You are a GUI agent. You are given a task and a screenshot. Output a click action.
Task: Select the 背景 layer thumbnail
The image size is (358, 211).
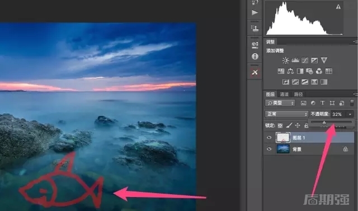(283, 149)
